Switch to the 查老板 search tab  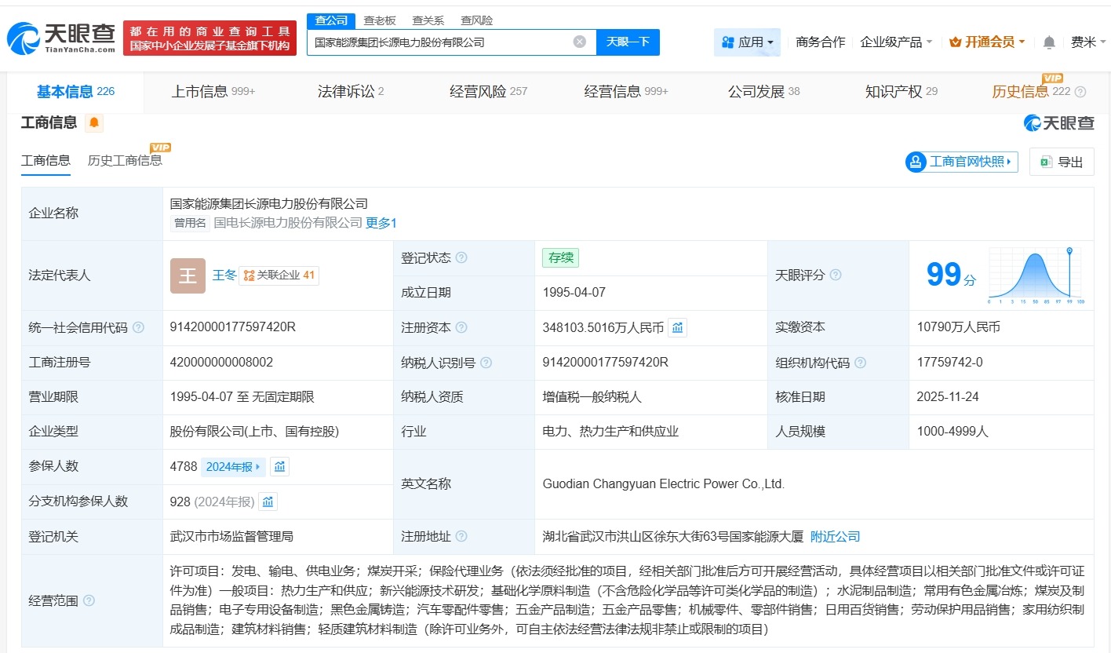pyautogui.click(x=380, y=20)
